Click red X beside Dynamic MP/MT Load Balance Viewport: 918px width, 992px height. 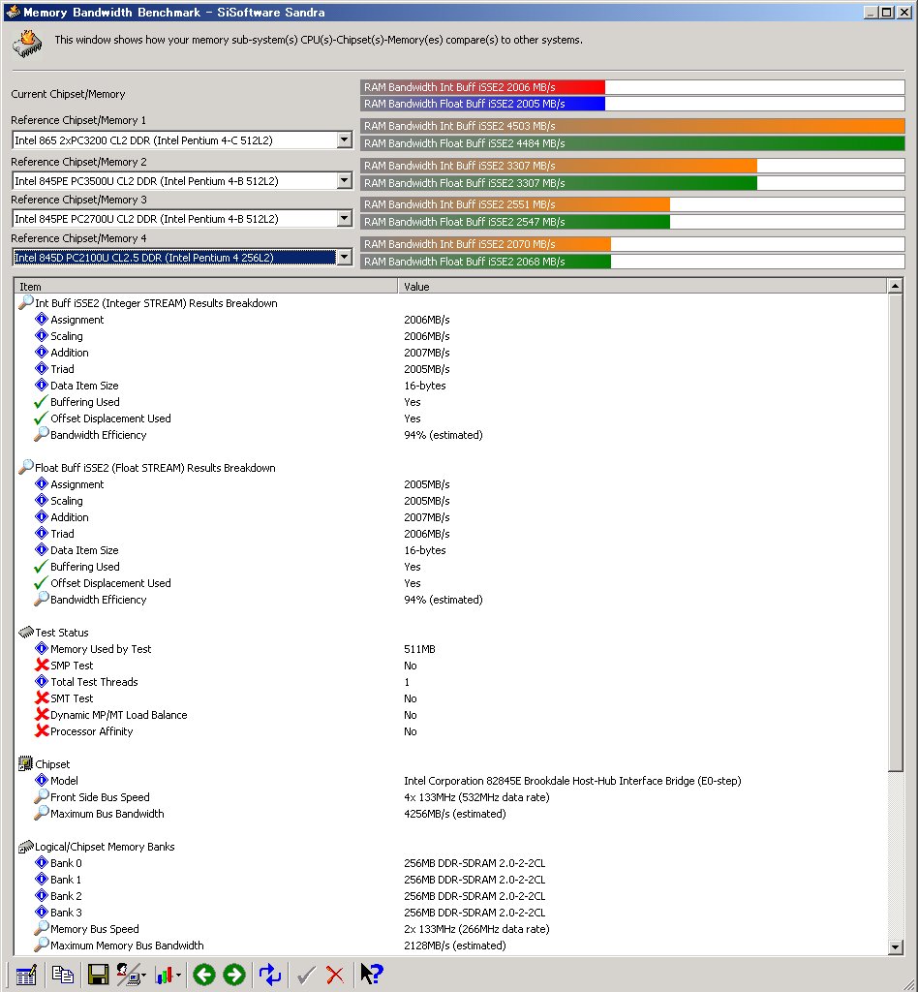click(x=42, y=714)
